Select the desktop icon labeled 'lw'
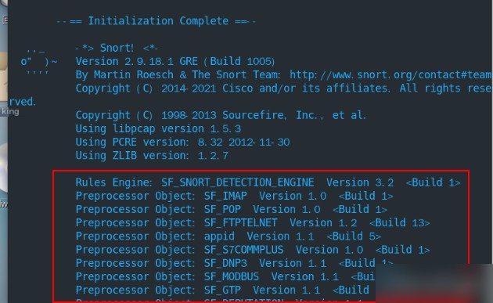Image resolution: width=493 pixels, height=303 pixels. click(x=3, y=204)
